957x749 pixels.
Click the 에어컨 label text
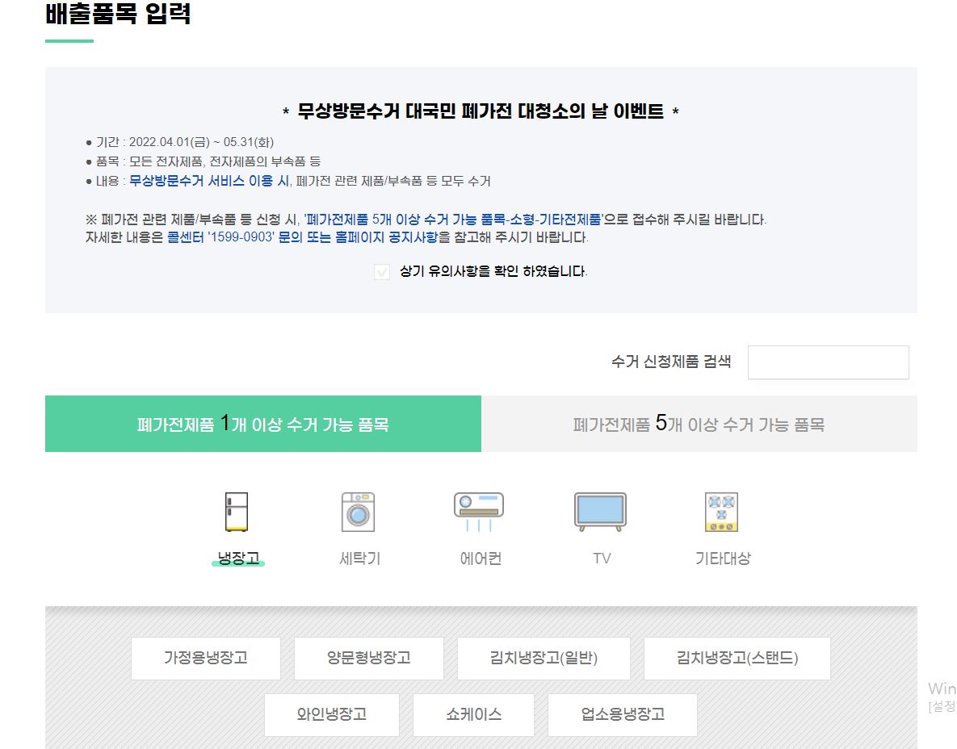(x=481, y=558)
